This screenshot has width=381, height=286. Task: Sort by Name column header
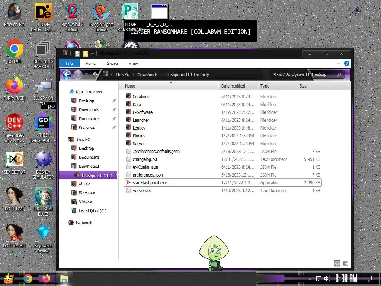(x=169, y=86)
